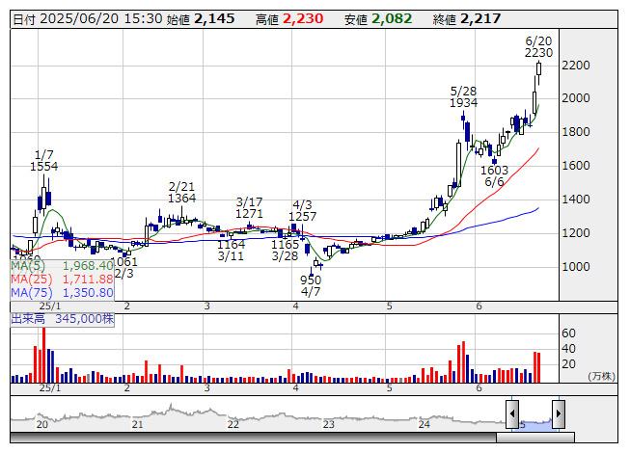Click the left range handle arrow in navigator
Viewport: 630px width, 453px height.
coord(512,414)
